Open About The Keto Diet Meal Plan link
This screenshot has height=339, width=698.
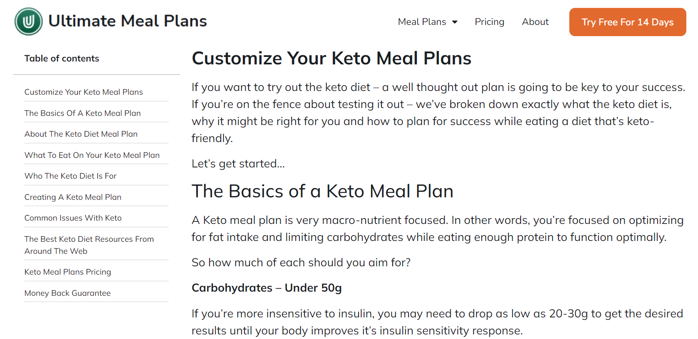81,134
